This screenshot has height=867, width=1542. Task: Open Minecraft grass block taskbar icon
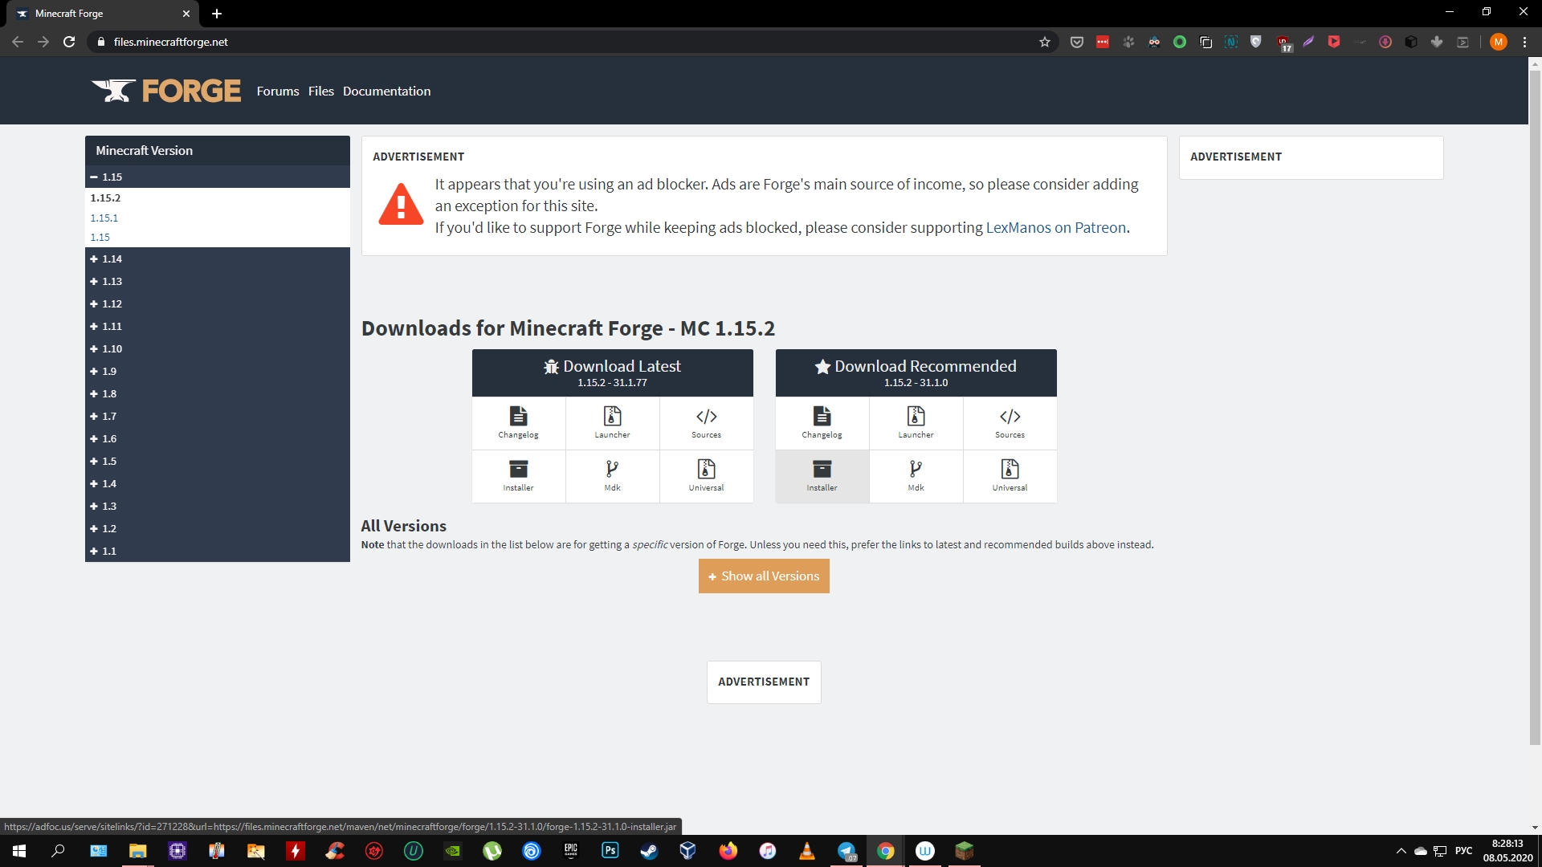click(964, 851)
